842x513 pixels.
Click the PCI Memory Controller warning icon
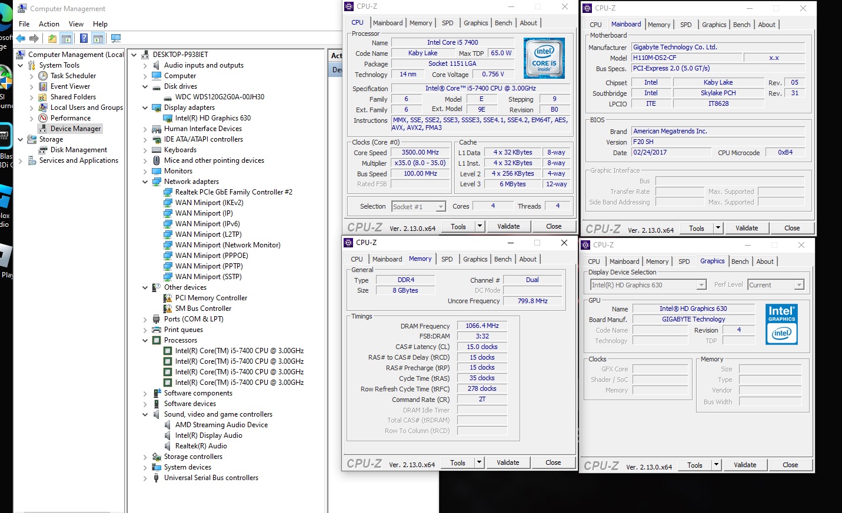point(168,298)
